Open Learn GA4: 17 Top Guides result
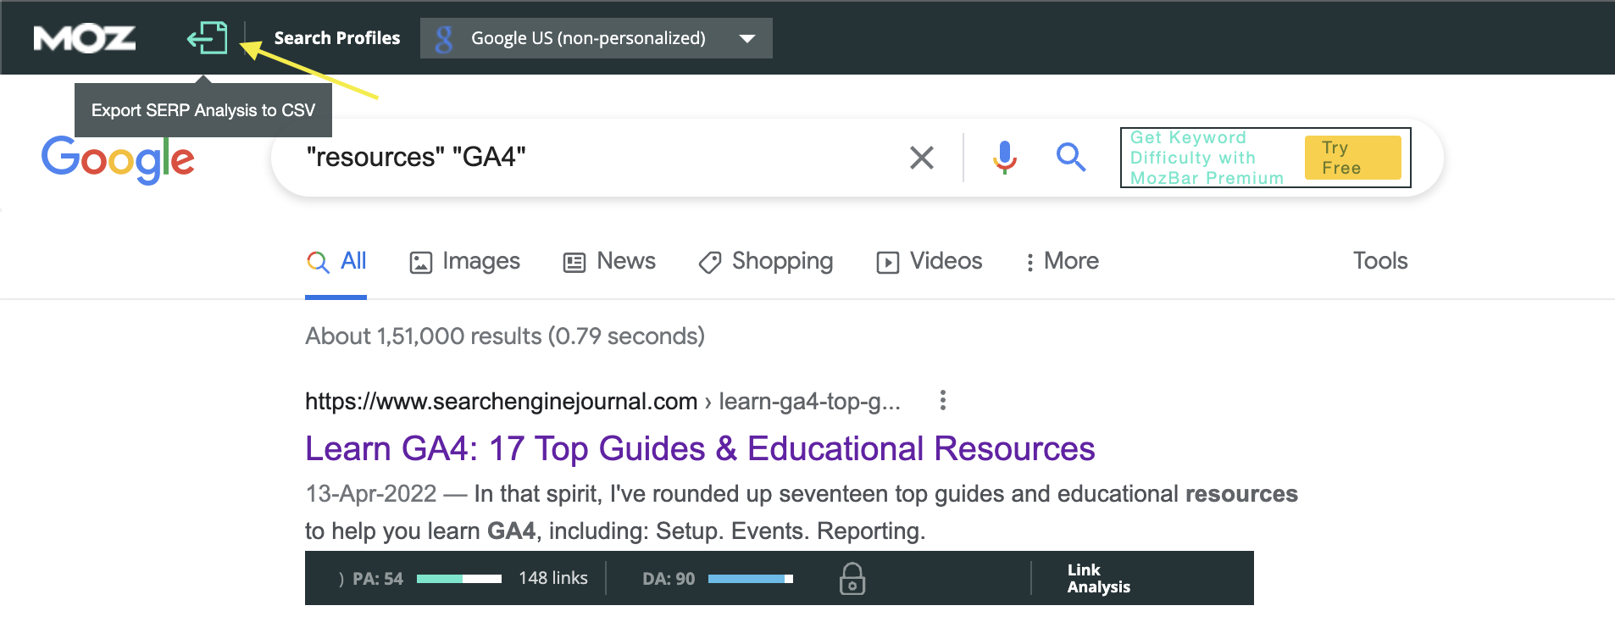Screen dimensions: 1615x639 (700, 449)
